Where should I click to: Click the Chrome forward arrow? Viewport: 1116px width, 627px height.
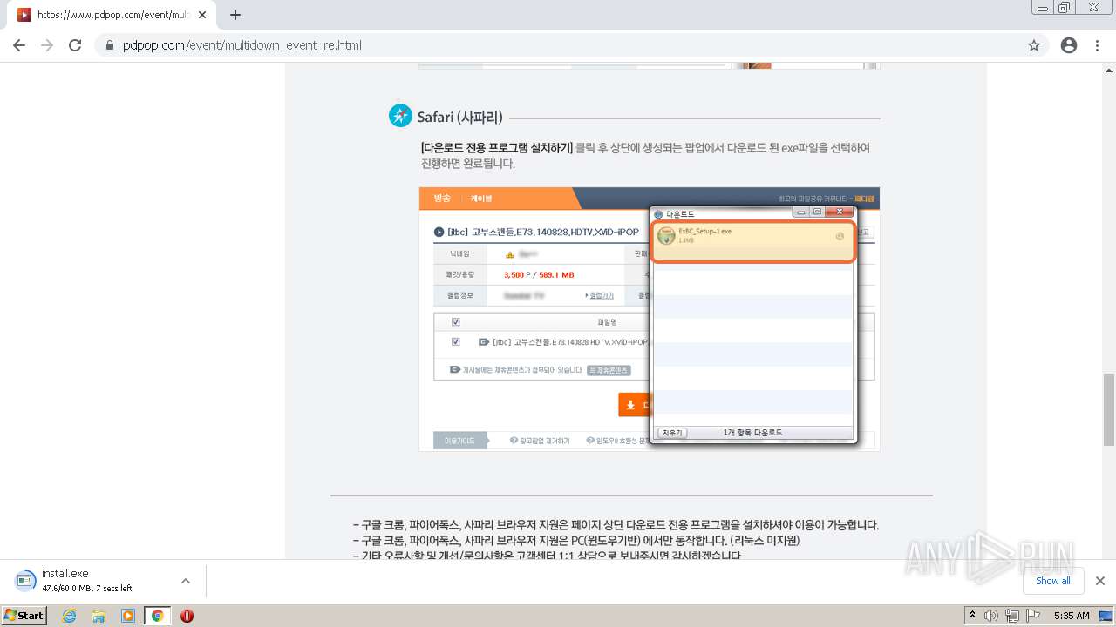coord(47,45)
